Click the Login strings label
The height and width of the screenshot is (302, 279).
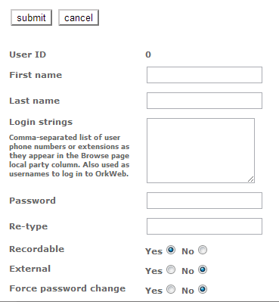(41, 122)
